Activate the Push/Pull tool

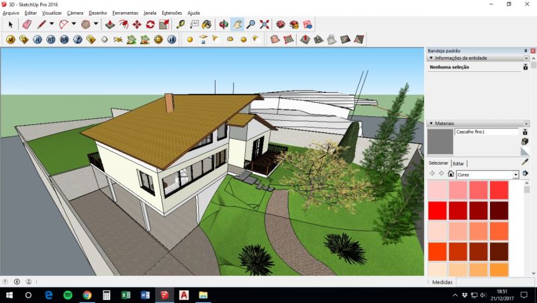coord(110,24)
